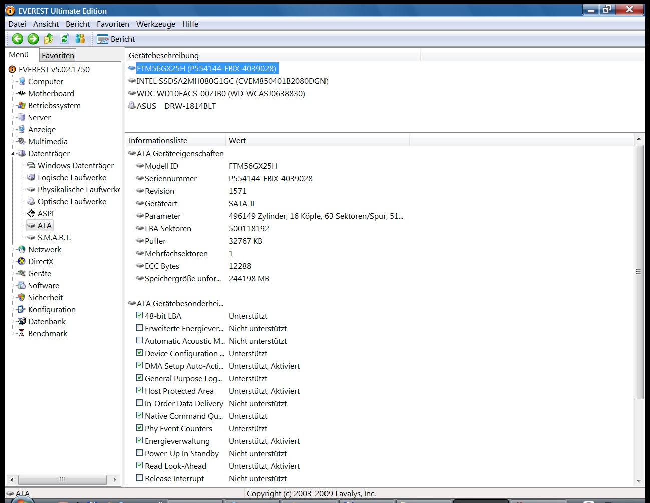Viewport: 650px width, 503px height.
Task: Click the vertical scrollbar thumb in info list
Action: tap(638, 272)
